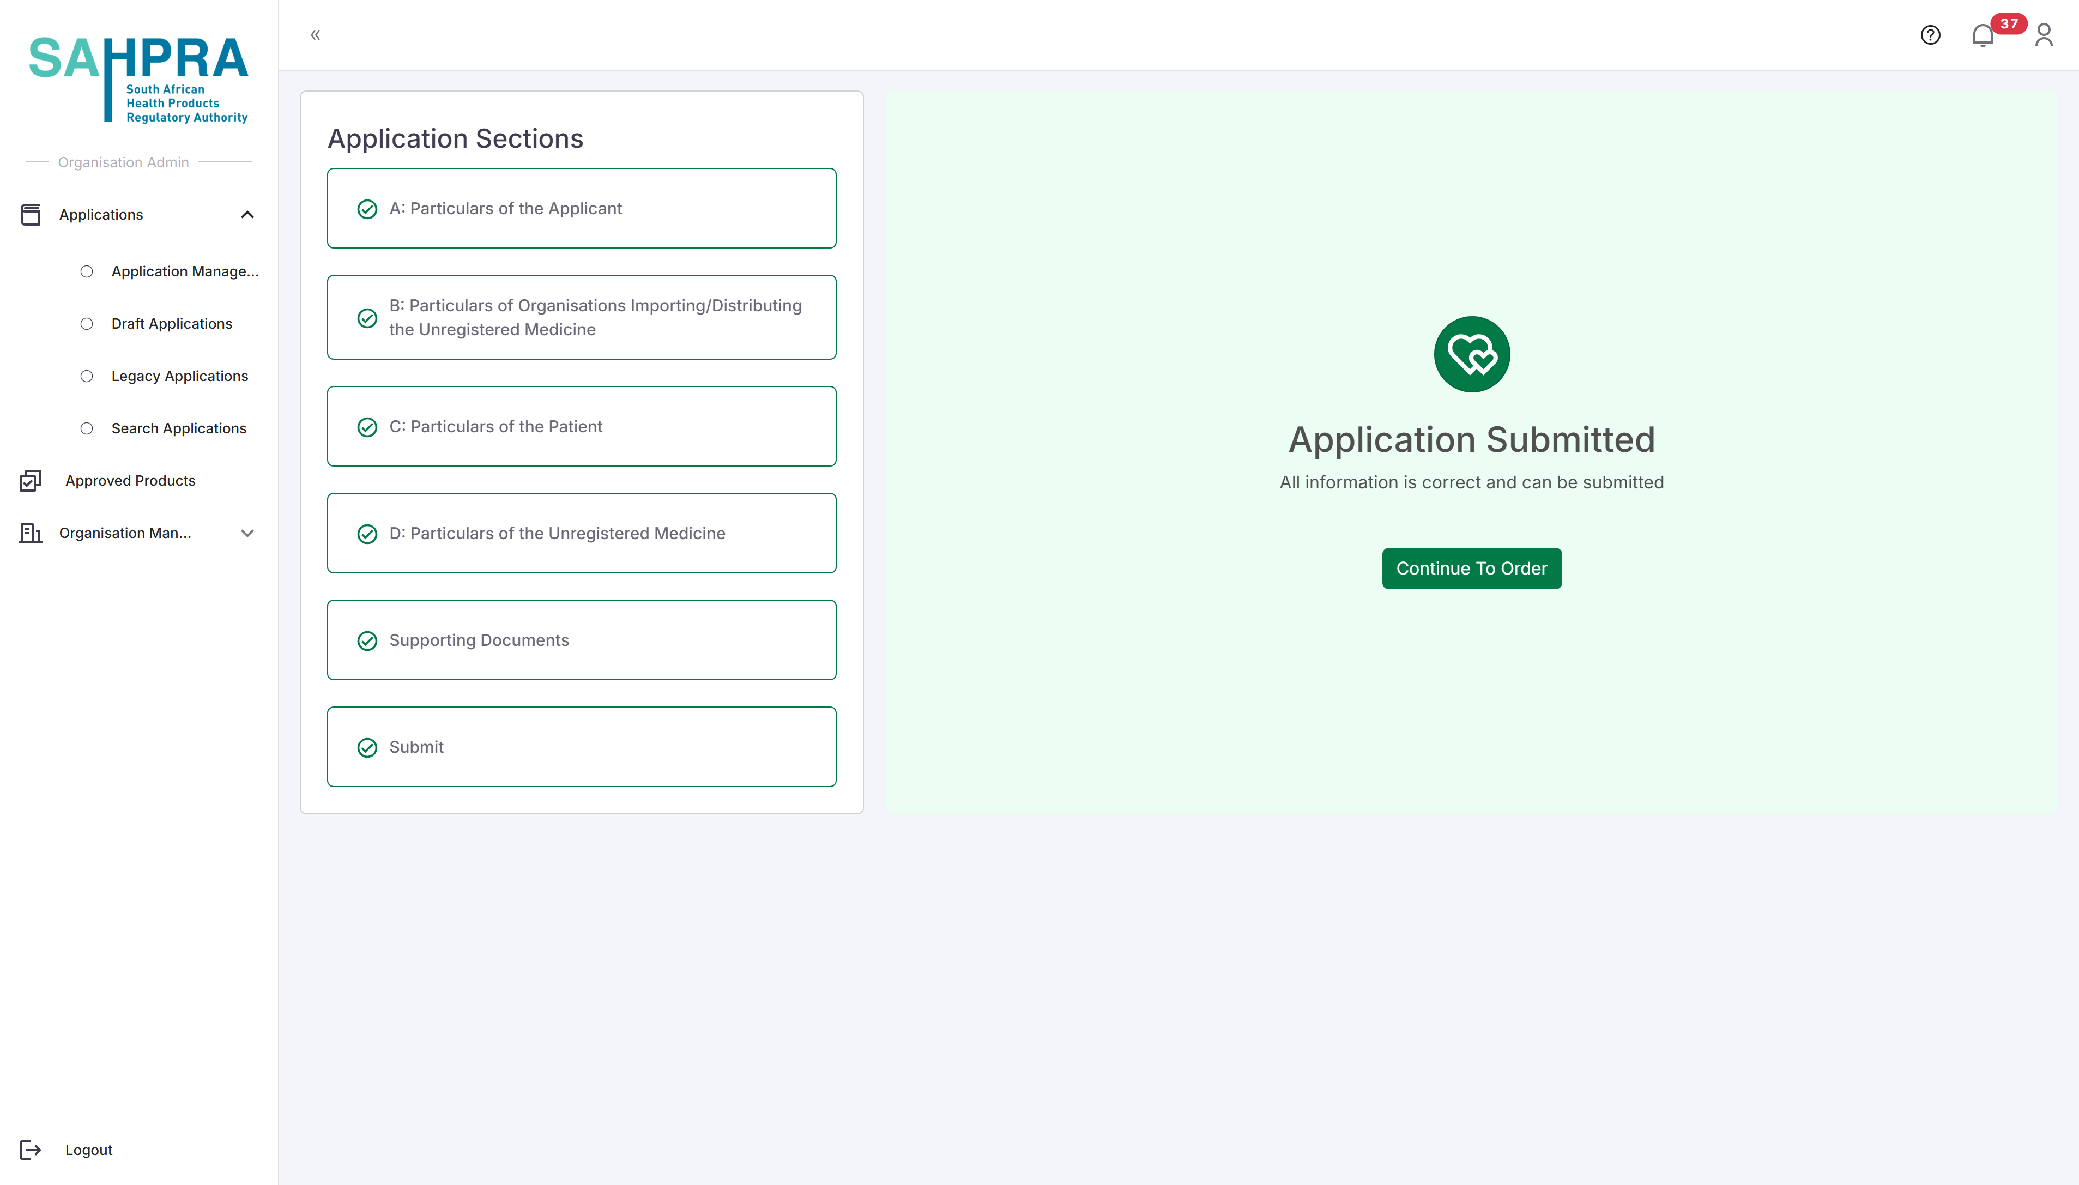Click 'All information is correct and can be submitted'
The width and height of the screenshot is (2079, 1185).
[1471, 482]
